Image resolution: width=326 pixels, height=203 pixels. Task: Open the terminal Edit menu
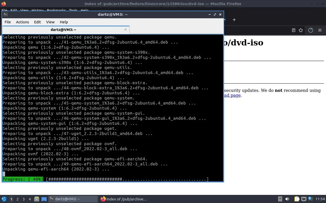pyautogui.click(x=37, y=22)
